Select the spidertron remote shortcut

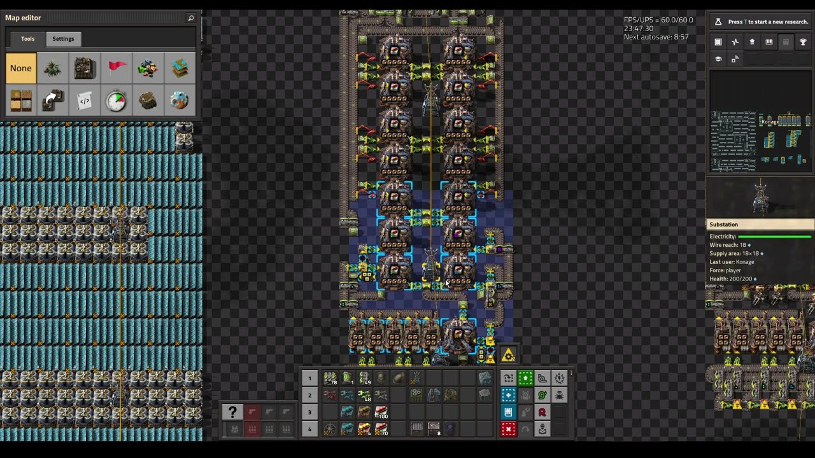[x=560, y=395]
